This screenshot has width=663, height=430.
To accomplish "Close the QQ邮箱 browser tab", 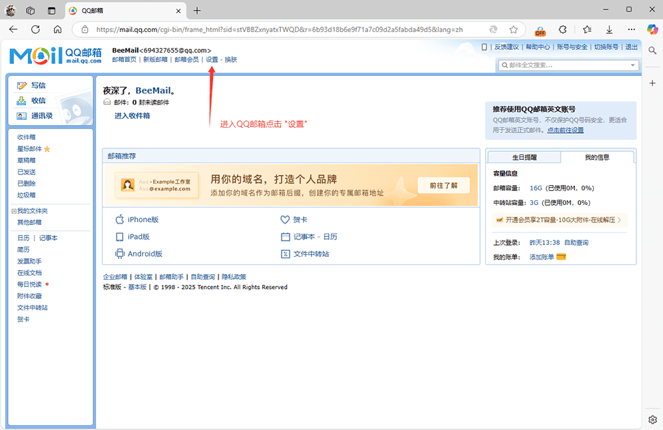I will 178,11.
